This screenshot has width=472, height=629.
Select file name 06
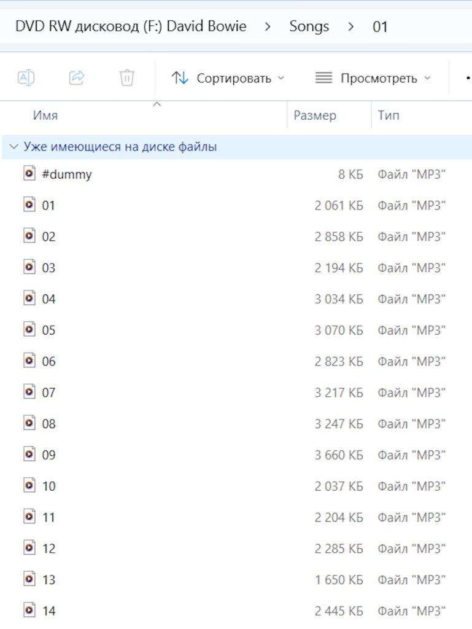48,361
